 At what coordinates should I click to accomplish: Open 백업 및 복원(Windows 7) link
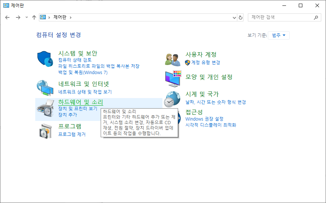coord(83,73)
